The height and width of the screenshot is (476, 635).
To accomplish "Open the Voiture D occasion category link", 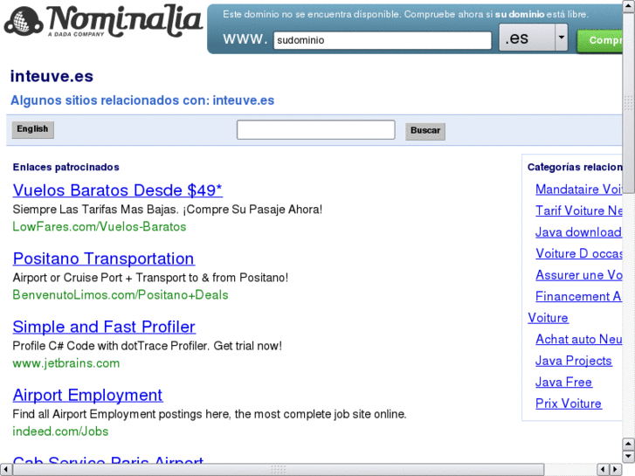I will [579, 253].
